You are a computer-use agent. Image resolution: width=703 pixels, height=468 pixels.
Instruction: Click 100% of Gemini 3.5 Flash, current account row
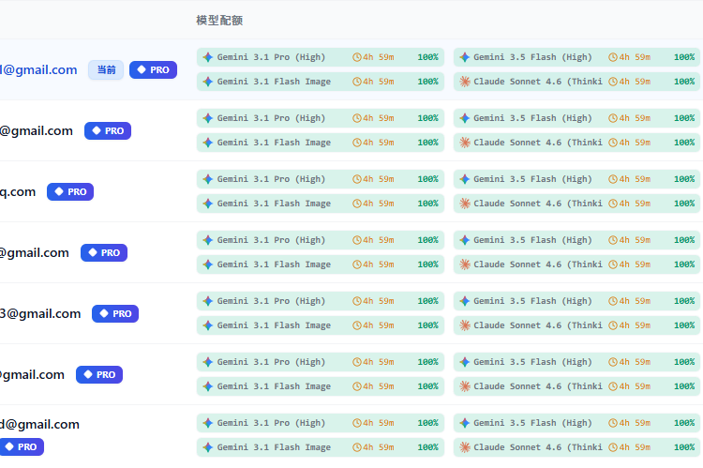(684, 57)
